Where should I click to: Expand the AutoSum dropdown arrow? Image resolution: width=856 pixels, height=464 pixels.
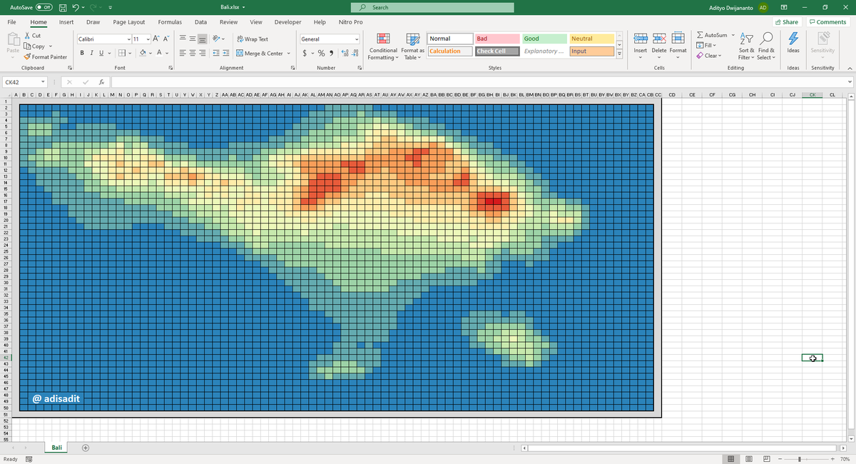click(733, 35)
